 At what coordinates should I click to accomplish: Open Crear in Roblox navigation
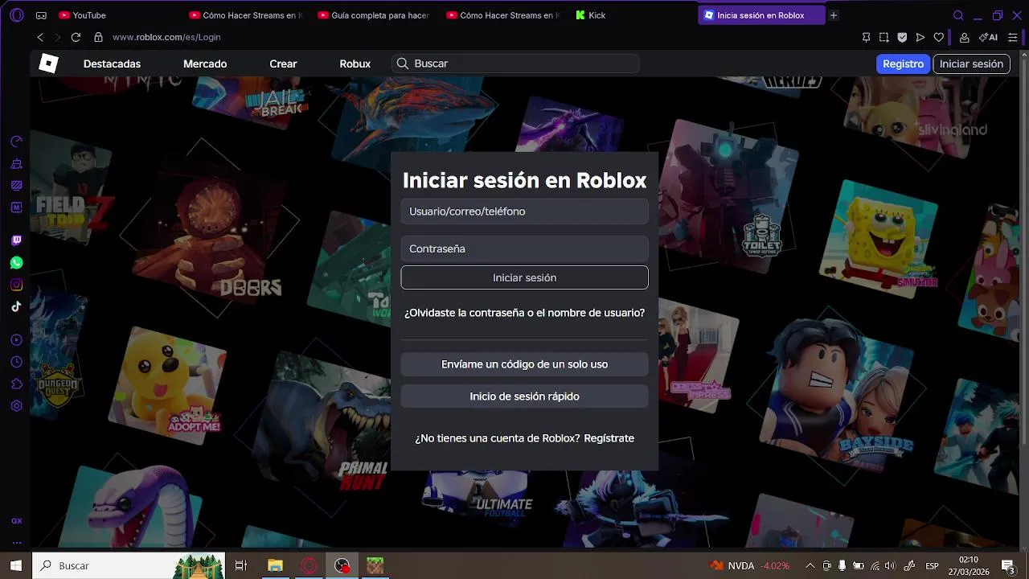coord(283,64)
